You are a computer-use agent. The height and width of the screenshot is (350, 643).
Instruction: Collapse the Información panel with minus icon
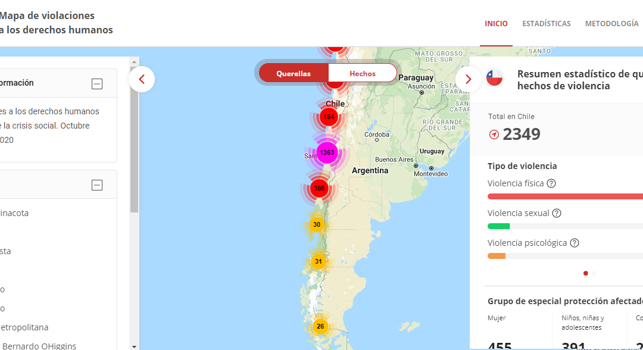click(x=96, y=84)
